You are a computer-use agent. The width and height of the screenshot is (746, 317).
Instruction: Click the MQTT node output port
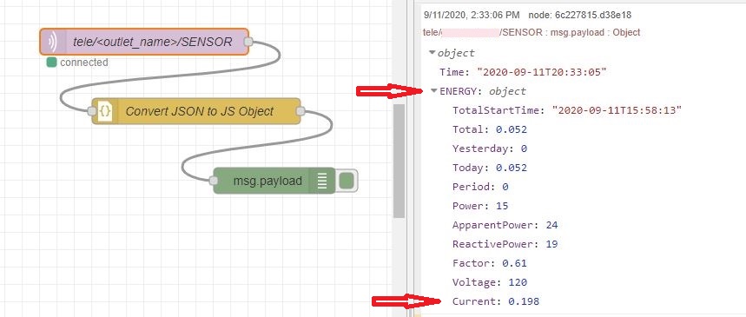tap(248, 42)
